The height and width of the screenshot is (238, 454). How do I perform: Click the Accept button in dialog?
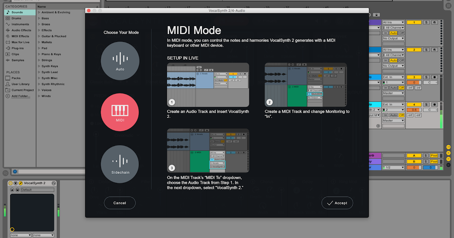coord(337,203)
